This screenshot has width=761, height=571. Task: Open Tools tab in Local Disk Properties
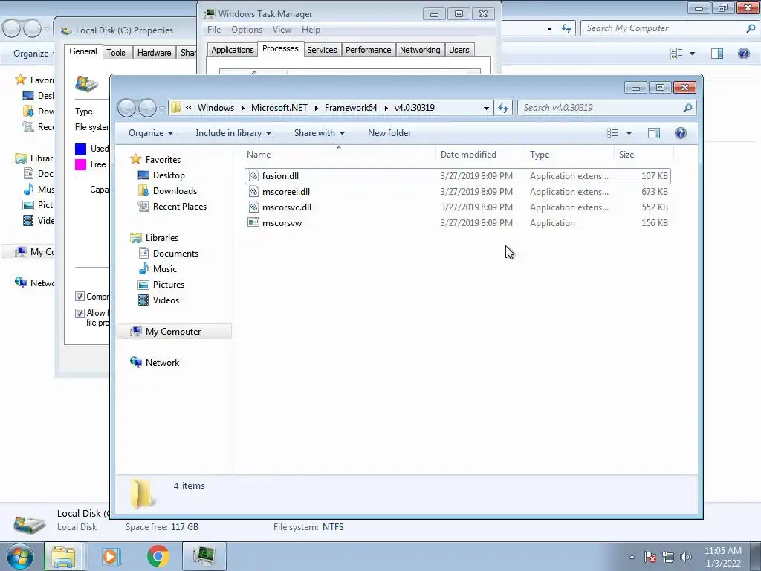pyautogui.click(x=115, y=53)
